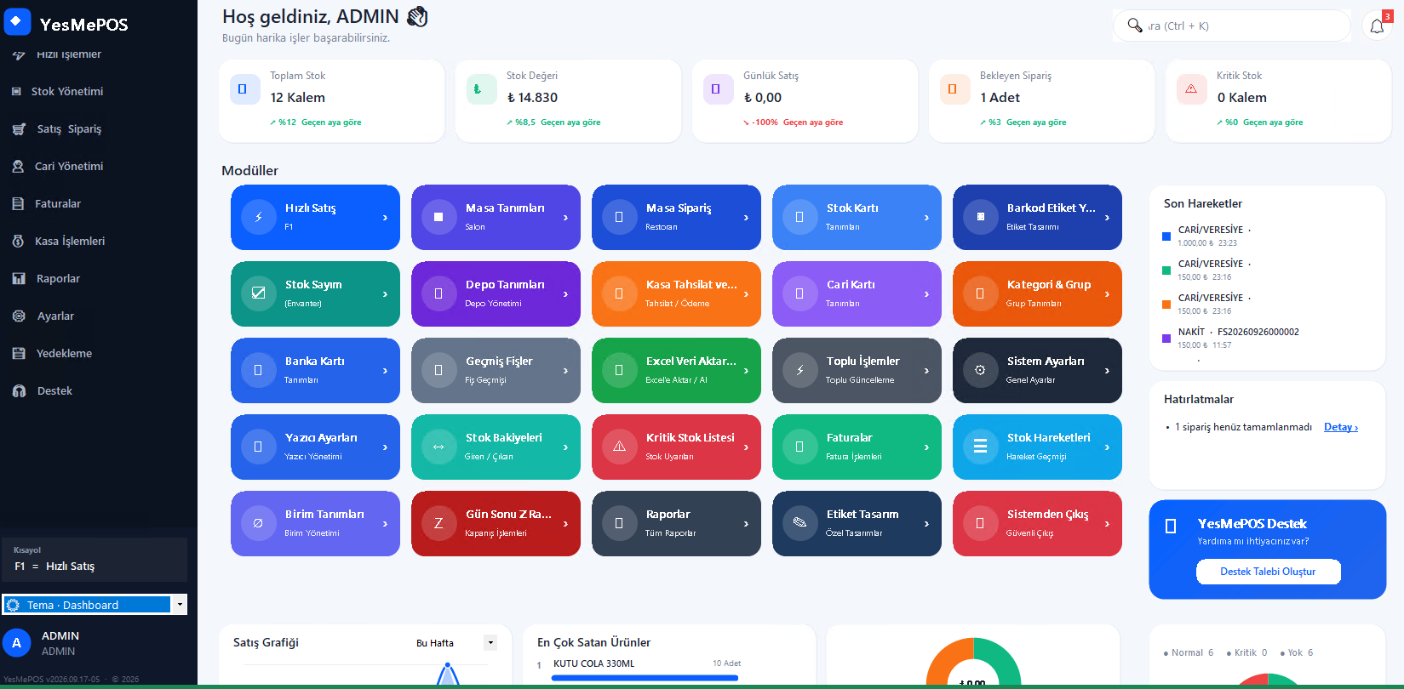This screenshot has width=1404, height=689.
Task: Click the Stok Sayım checkmark icon
Action: [x=258, y=294]
